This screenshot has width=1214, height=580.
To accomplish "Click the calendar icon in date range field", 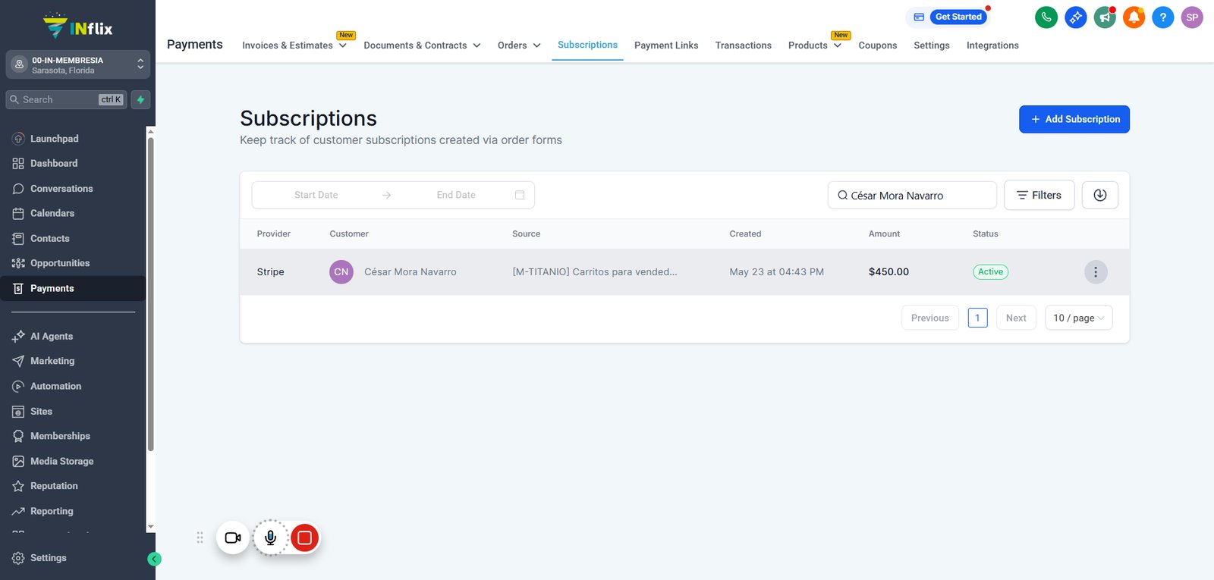I will coord(520,195).
